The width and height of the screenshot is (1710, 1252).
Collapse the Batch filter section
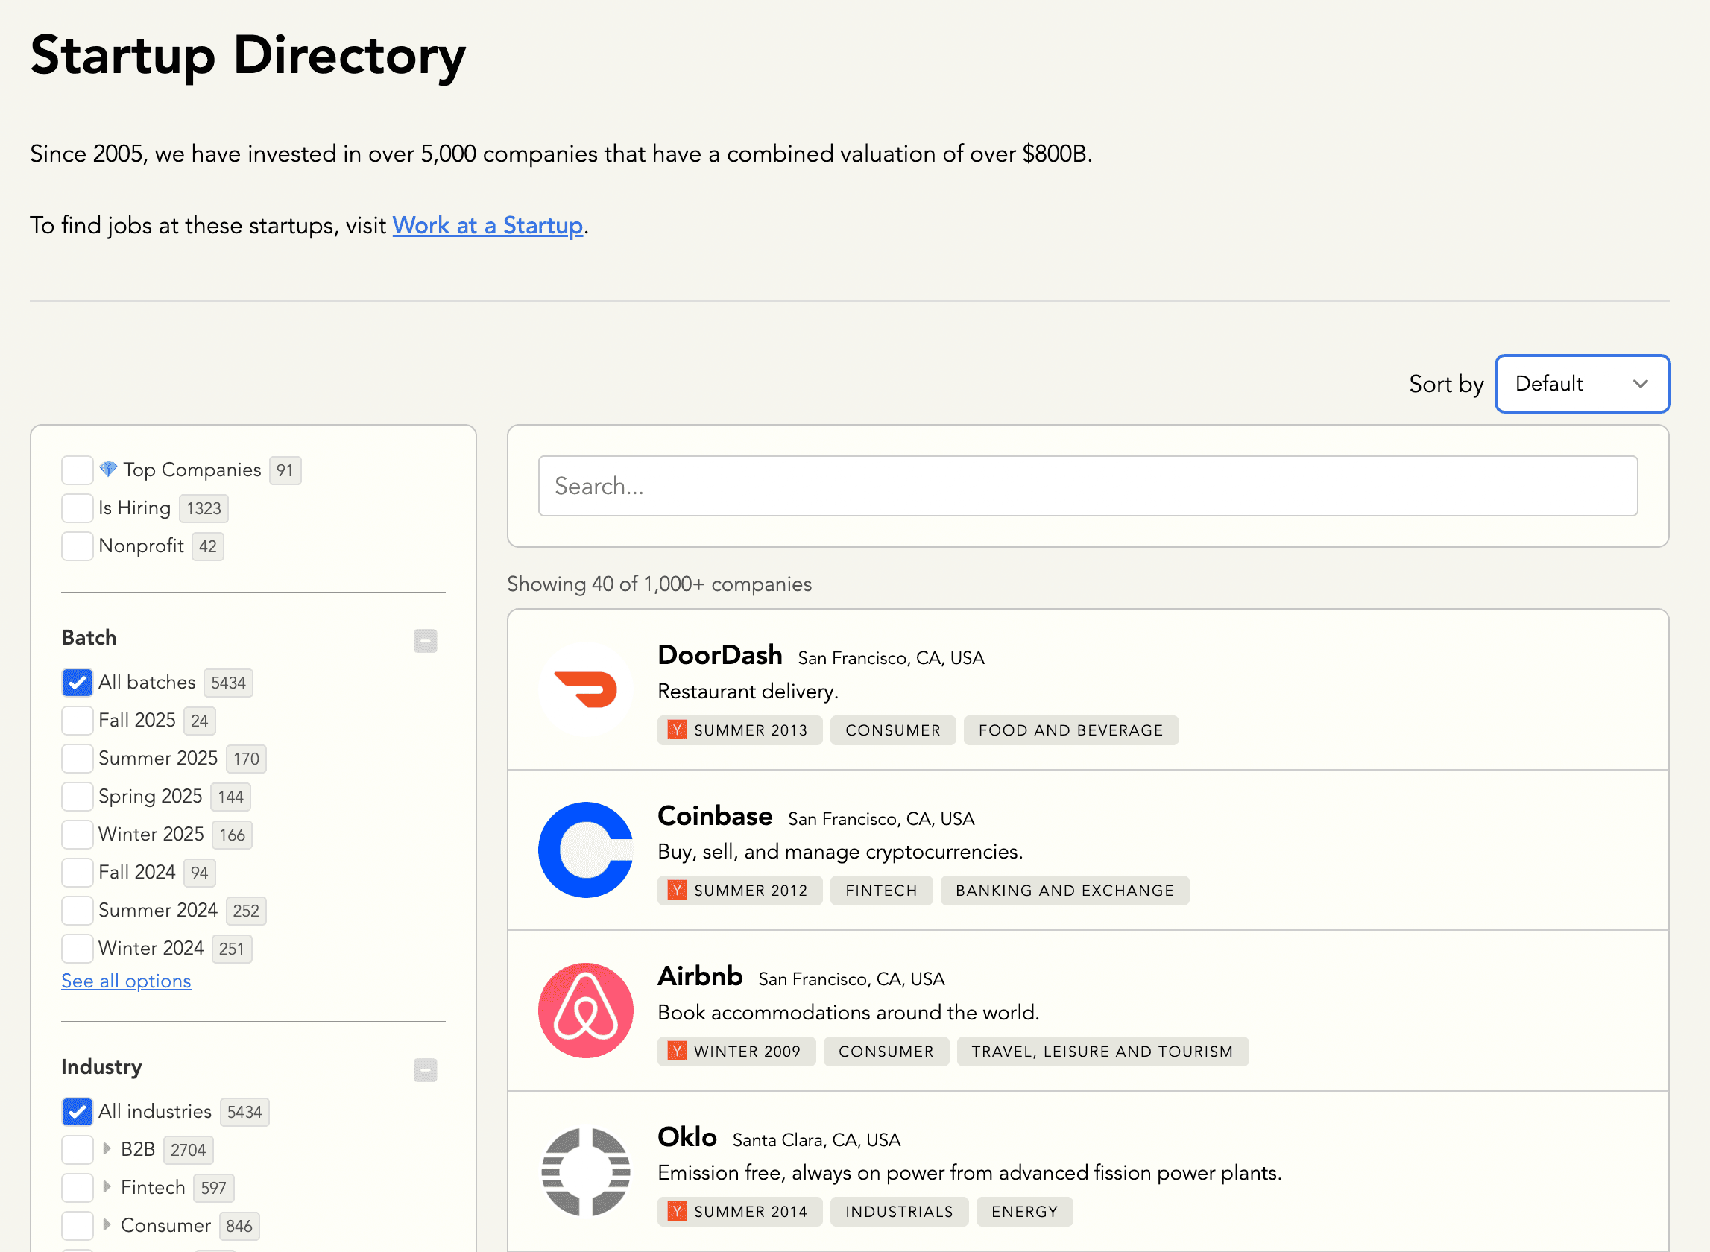424,640
